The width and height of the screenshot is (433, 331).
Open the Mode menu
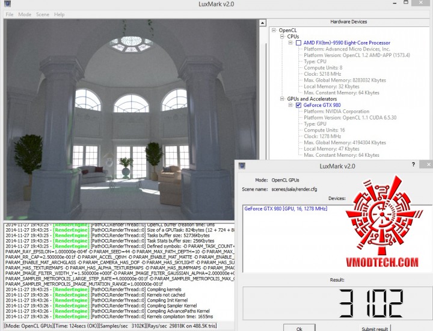[x=25, y=14]
